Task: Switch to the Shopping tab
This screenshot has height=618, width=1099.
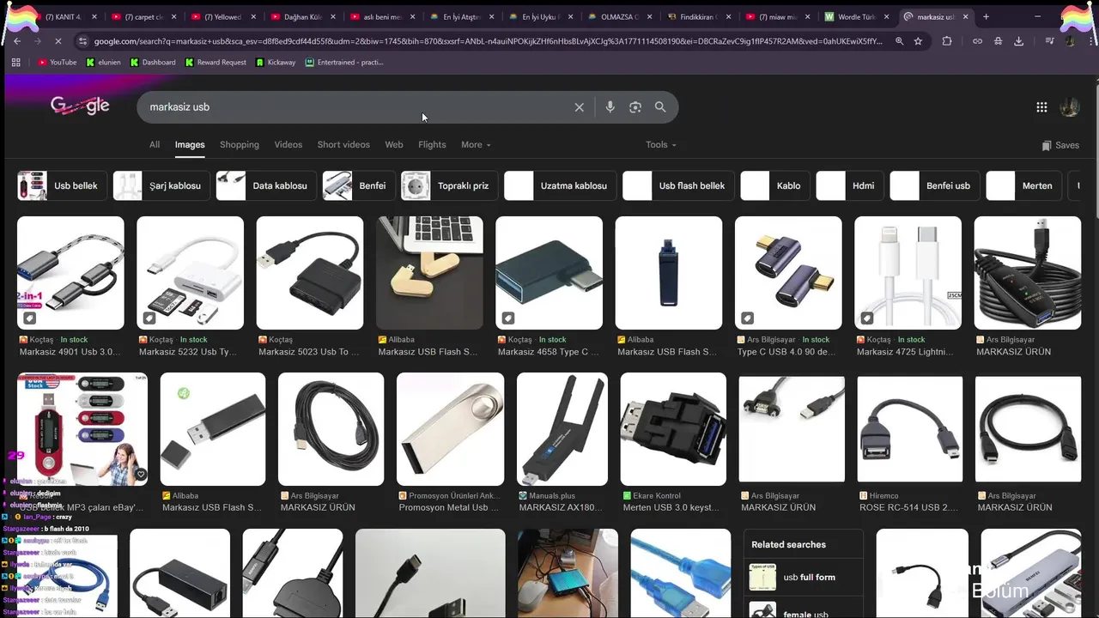Action: (x=240, y=145)
